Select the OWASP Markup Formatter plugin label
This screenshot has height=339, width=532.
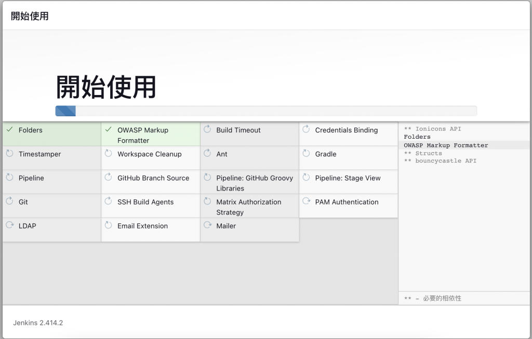click(x=143, y=135)
